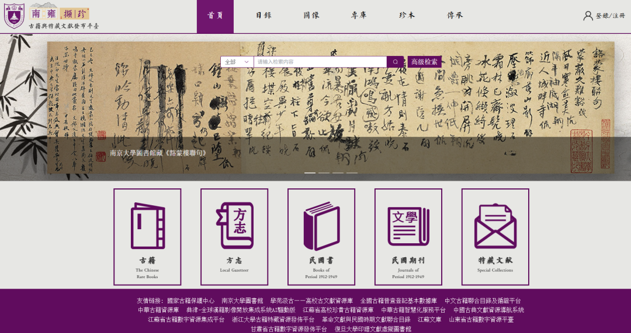Open the 復旦大學印譜文獻虛擬圖書館 link
The image size is (631, 333).
(x=373, y=330)
